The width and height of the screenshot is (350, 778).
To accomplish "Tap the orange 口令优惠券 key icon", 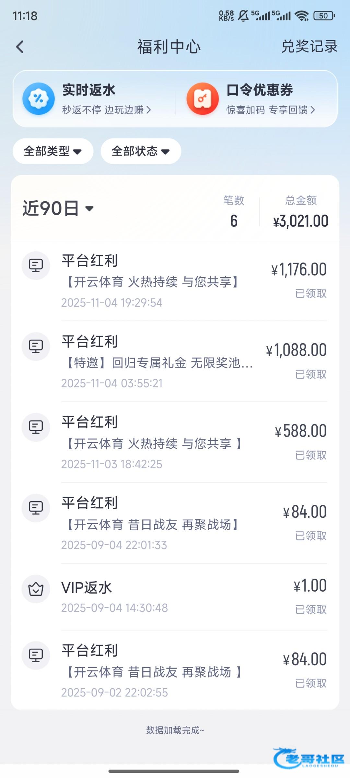I will click(x=203, y=99).
